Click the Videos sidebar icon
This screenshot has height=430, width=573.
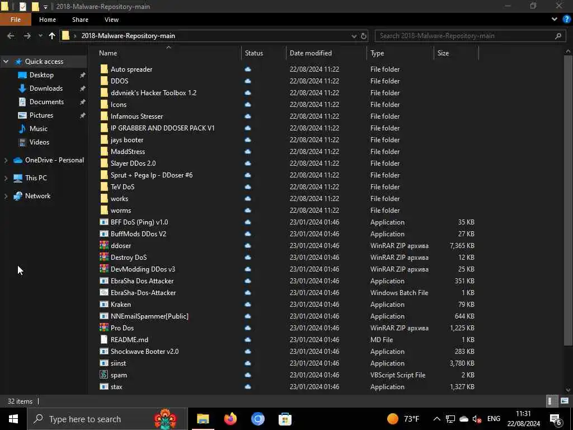click(x=22, y=142)
